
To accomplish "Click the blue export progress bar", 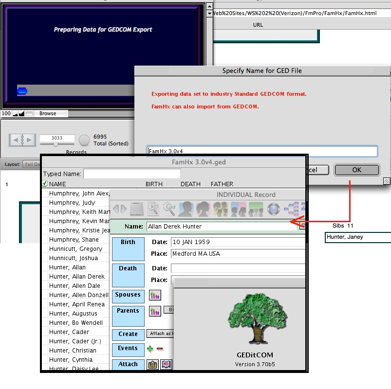I will (22, 91).
